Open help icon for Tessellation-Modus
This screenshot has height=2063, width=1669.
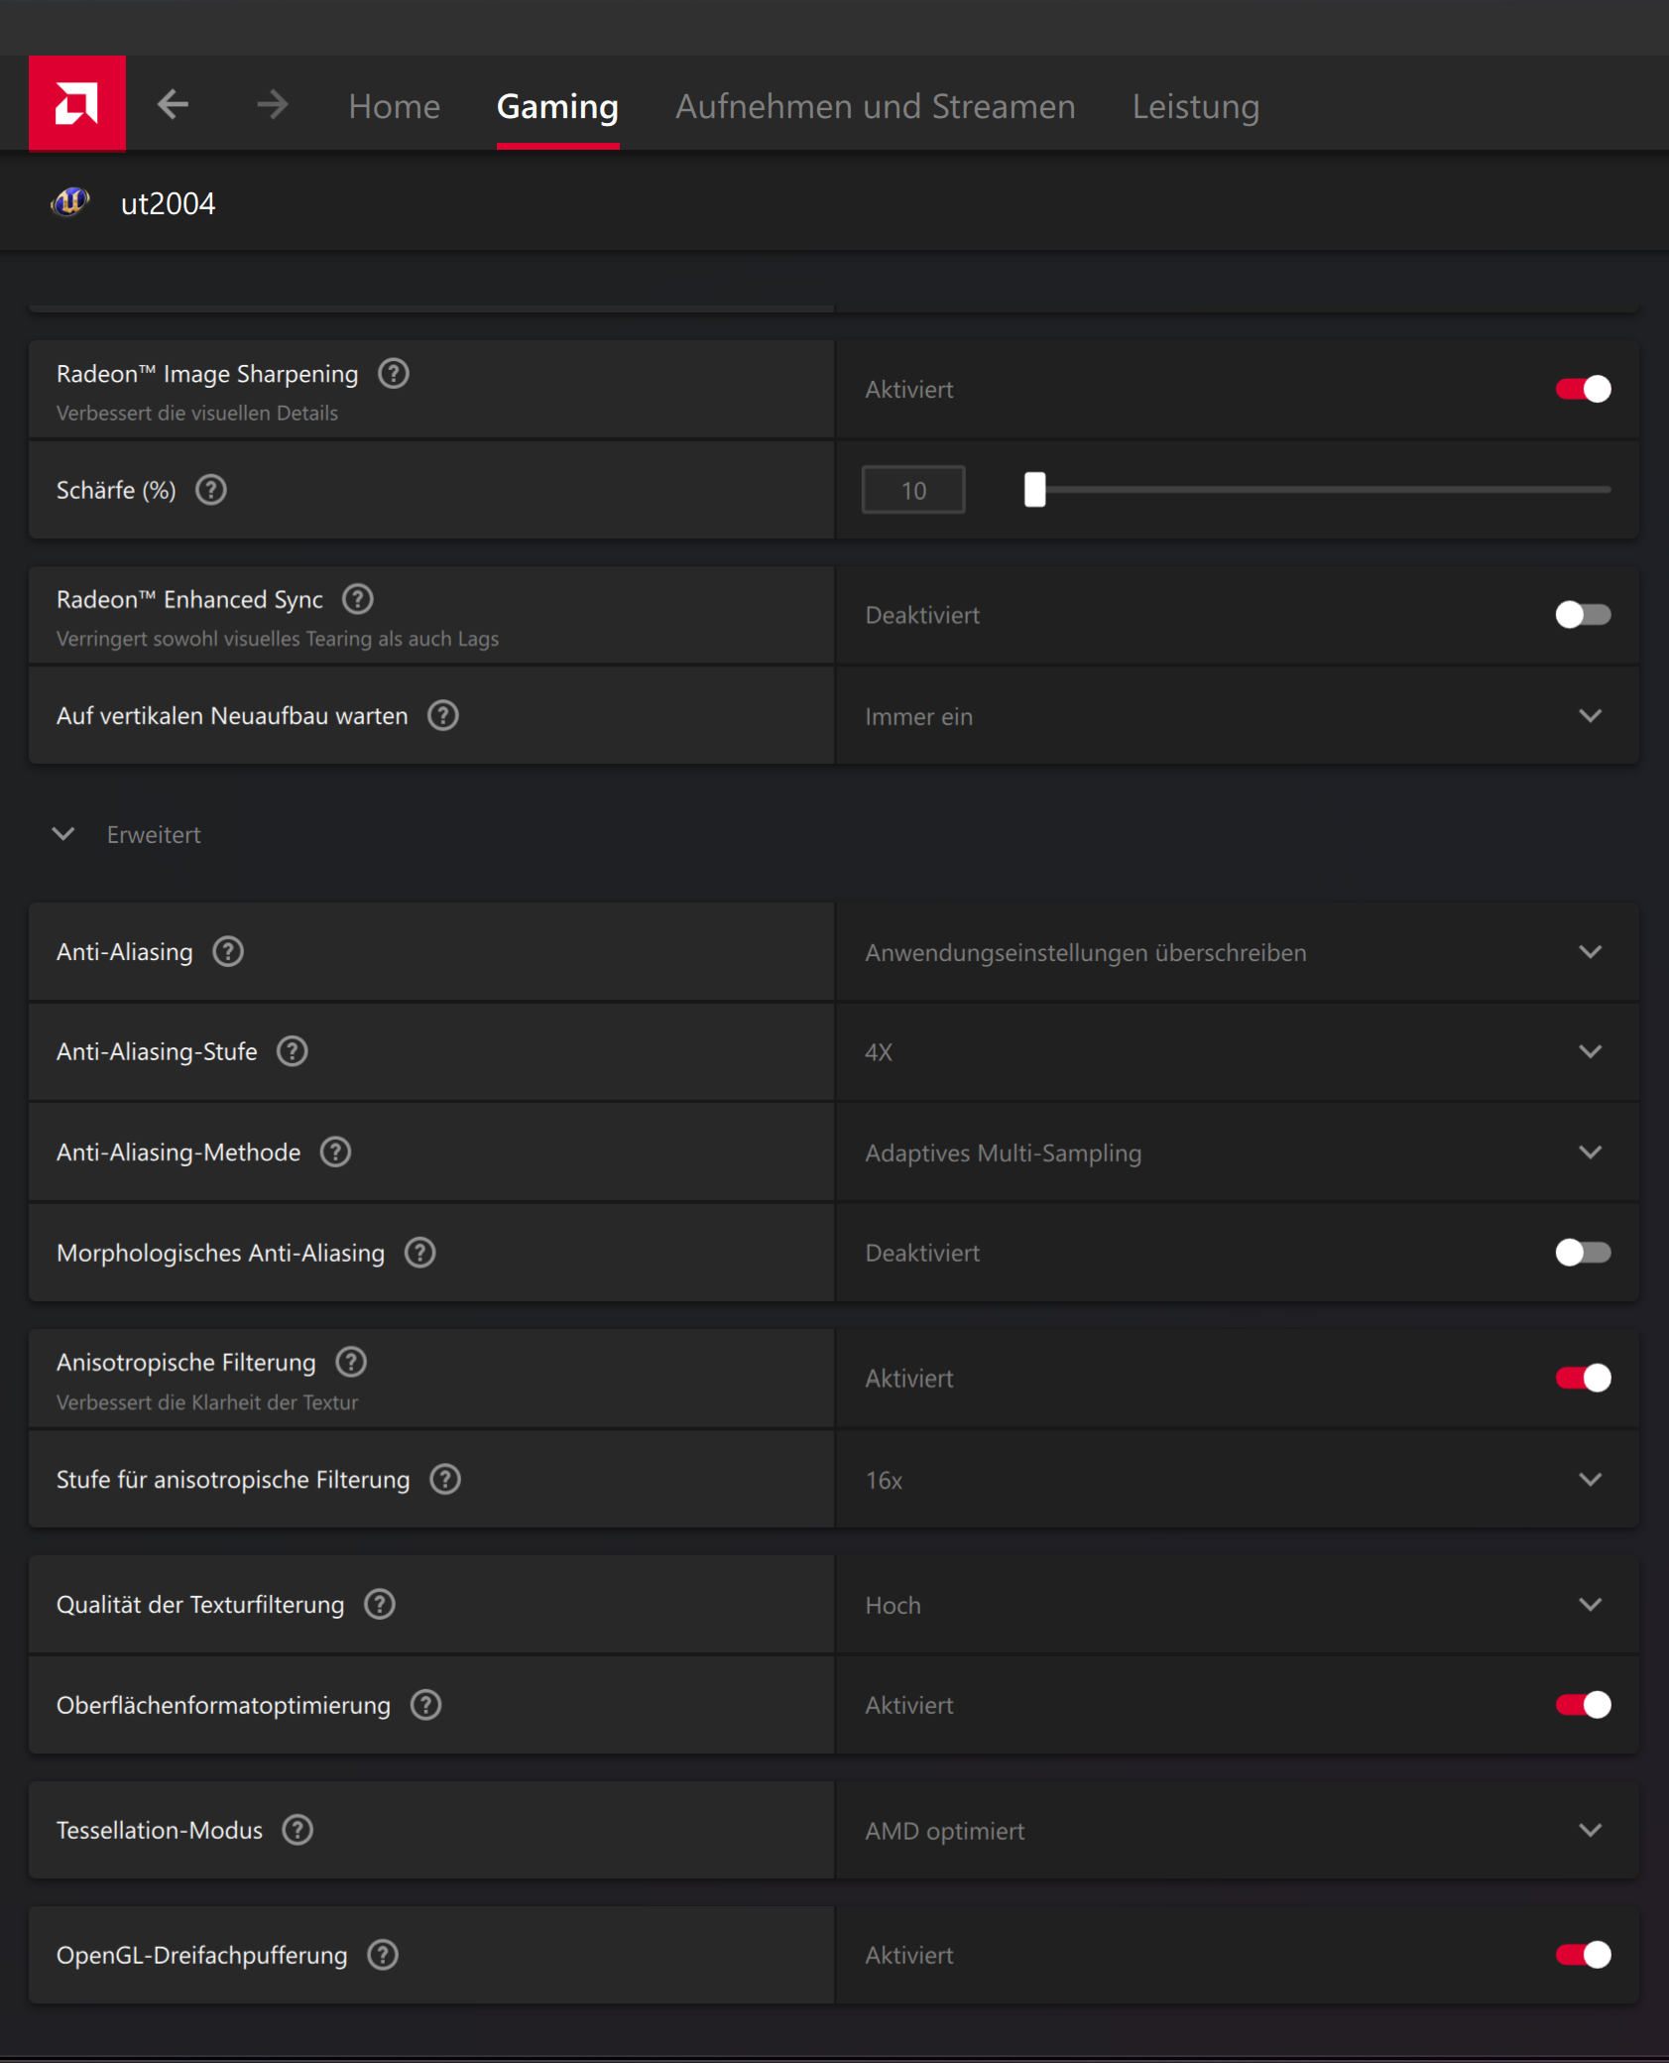tap(298, 1830)
